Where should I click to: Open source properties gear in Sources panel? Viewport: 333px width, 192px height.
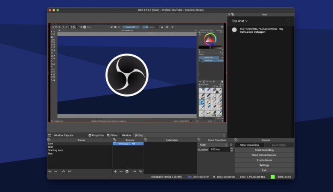tap(127, 171)
